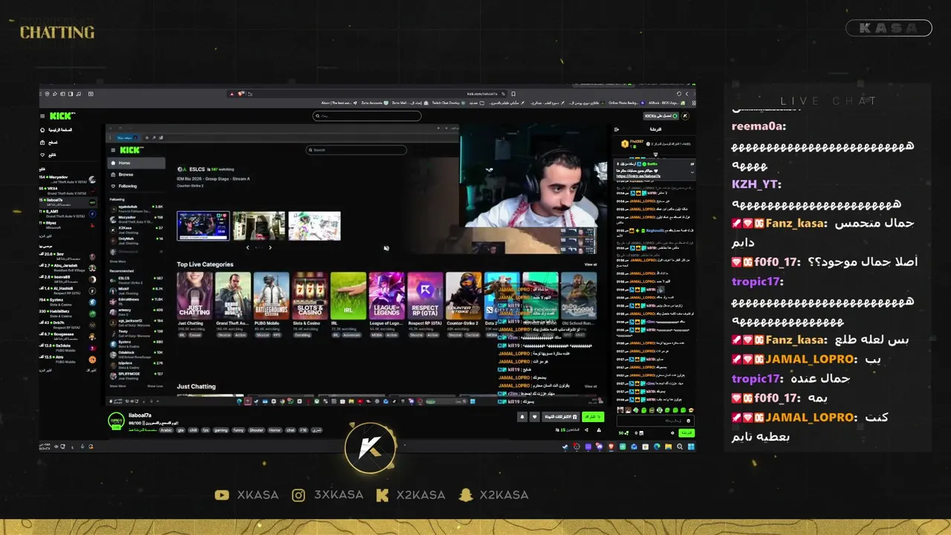The width and height of the screenshot is (951, 535).
Task: Open the outer Kick hamburger menu
Action: tap(42, 116)
